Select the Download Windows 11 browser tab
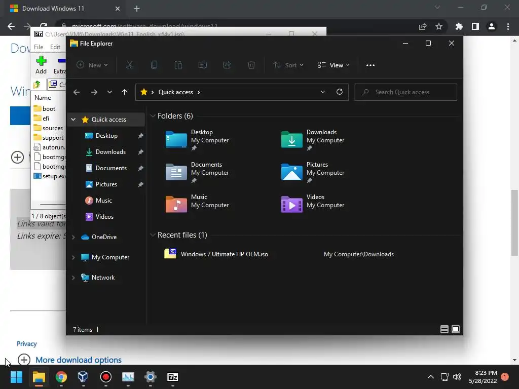The width and height of the screenshot is (519, 389). [x=64, y=9]
